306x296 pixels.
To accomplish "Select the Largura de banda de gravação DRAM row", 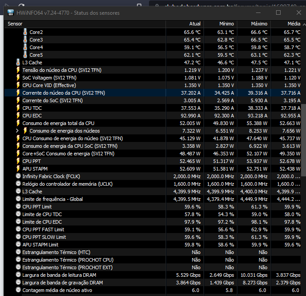I will point(153,283).
